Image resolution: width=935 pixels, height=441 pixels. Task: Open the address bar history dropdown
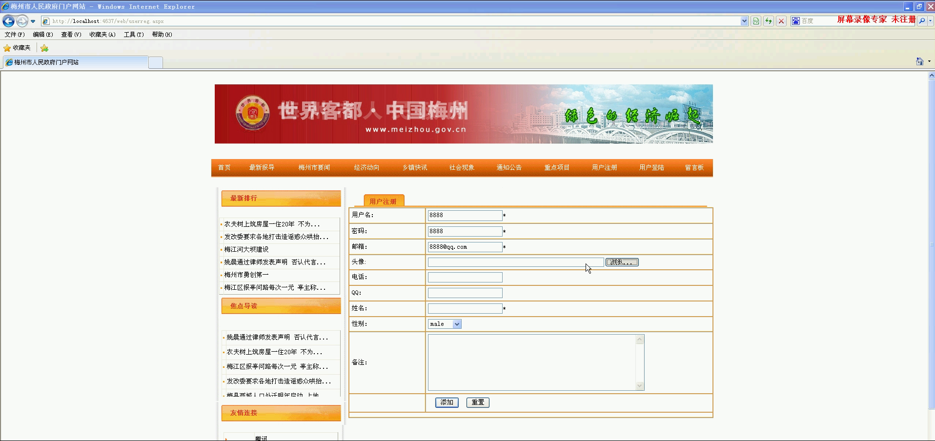tap(744, 21)
